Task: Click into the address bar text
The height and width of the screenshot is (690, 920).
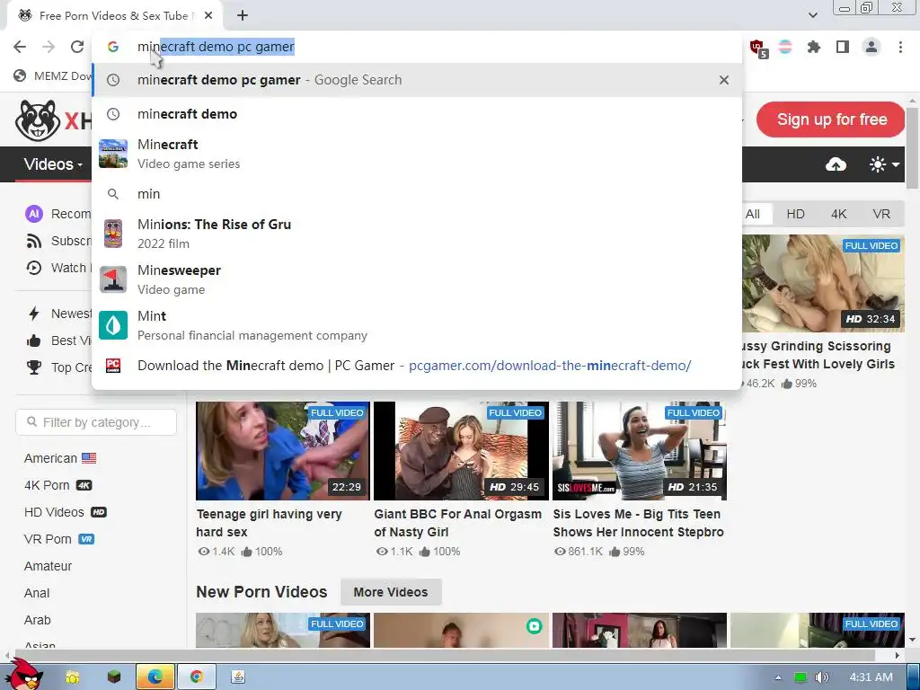Action: coord(216,47)
